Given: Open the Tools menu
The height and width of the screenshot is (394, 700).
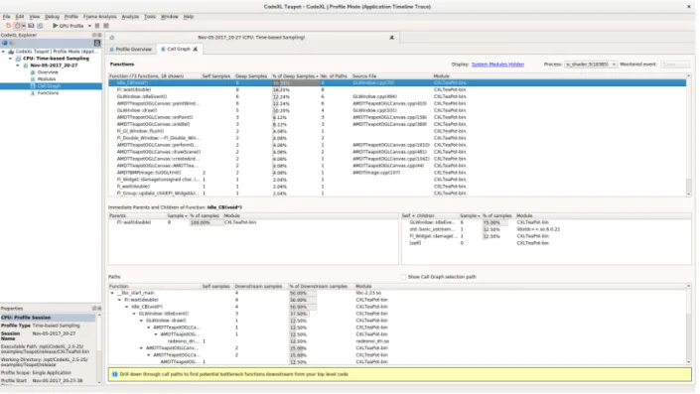Looking at the screenshot, I should click(150, 17).
